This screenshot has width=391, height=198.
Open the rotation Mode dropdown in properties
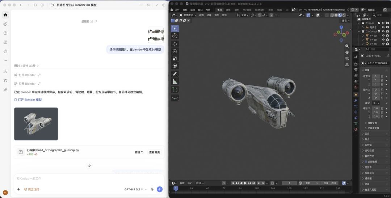[376, 103]
